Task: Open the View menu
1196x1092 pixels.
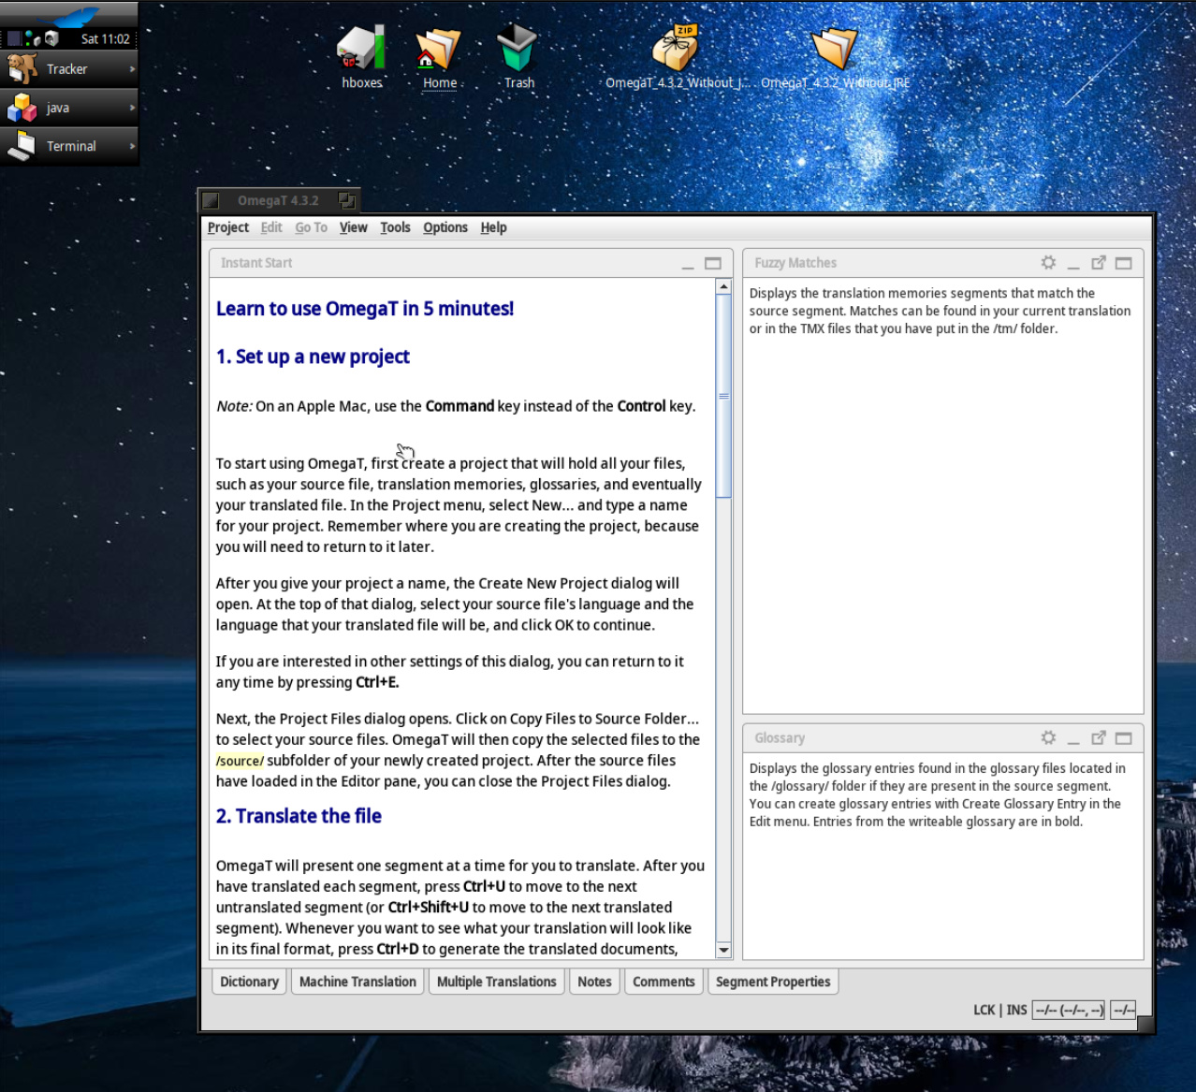Action: coord(354,227)
